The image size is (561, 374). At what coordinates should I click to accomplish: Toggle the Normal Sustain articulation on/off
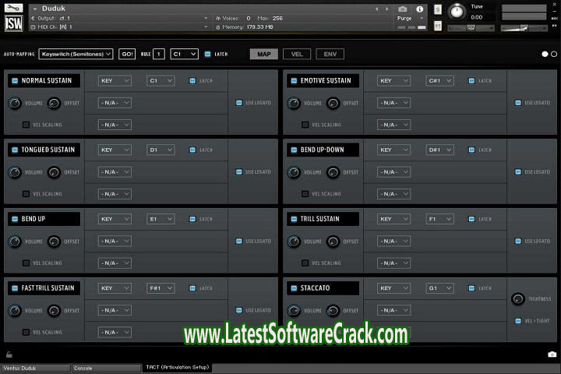click(x=14, y=80)
